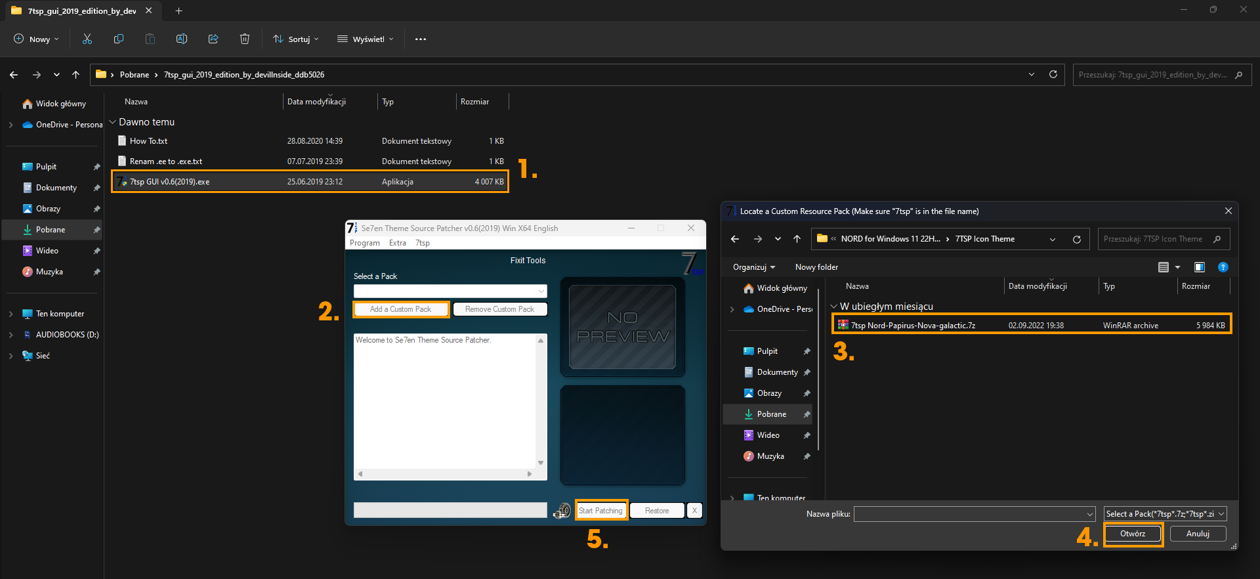Click Nowy folder in the dialog
1260x579 pixels.
click(816, 267)
